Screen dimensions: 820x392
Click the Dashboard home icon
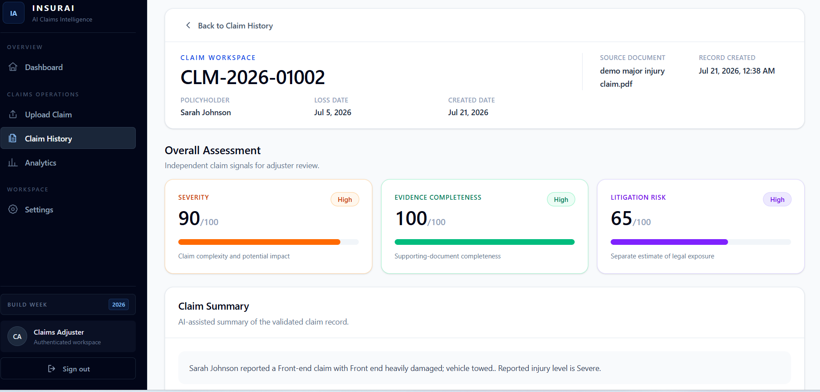(13, 67)
